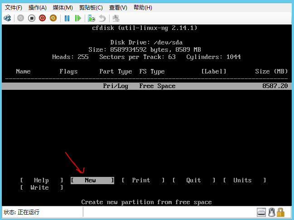294x220 pixels.
Task: Open the 文件(F) menu
Action: (x=13, y=8)
